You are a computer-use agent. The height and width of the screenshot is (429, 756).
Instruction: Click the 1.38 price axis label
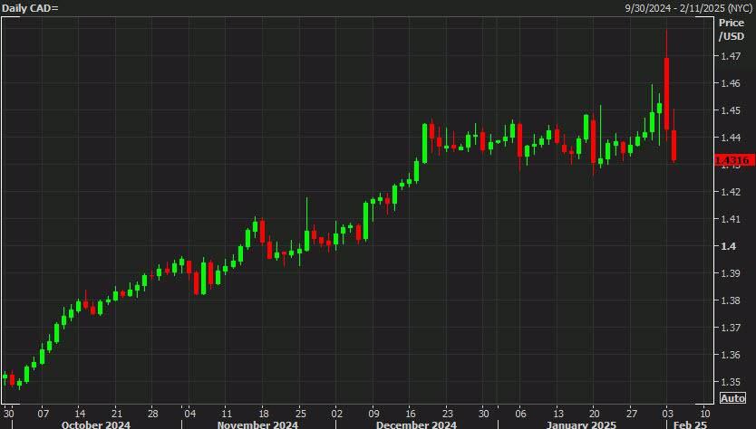[731, 300]
